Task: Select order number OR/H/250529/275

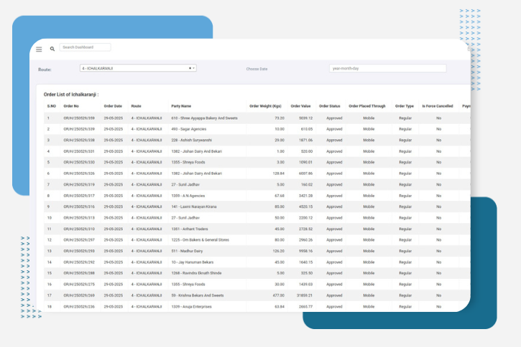Action: click(79, 285)
